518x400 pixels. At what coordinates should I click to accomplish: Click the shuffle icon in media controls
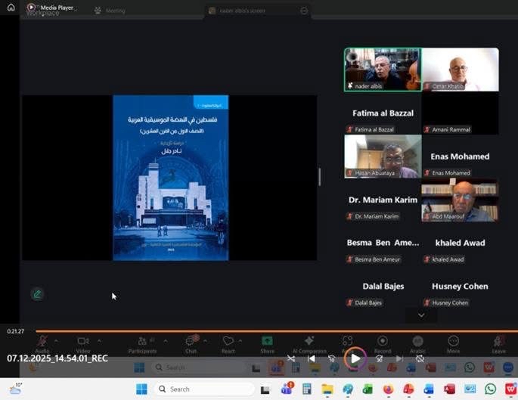[x=291, y=358]
